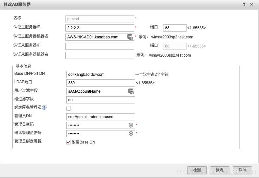Click the 检测 button

[197, 170]
